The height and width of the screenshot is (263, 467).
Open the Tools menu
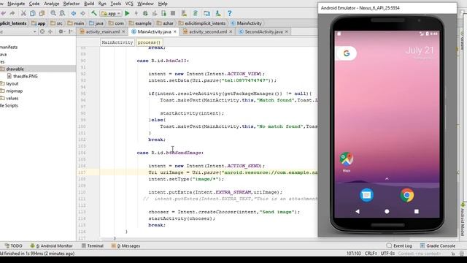pyautogui.click(x=116, y=4)
